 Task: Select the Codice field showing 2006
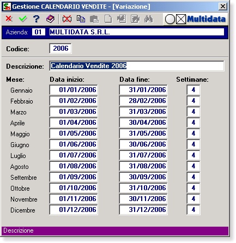(60, 48)
